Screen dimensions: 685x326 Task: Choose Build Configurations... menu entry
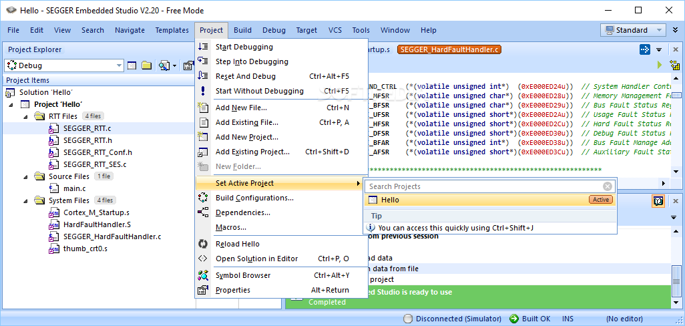point(281,198)
